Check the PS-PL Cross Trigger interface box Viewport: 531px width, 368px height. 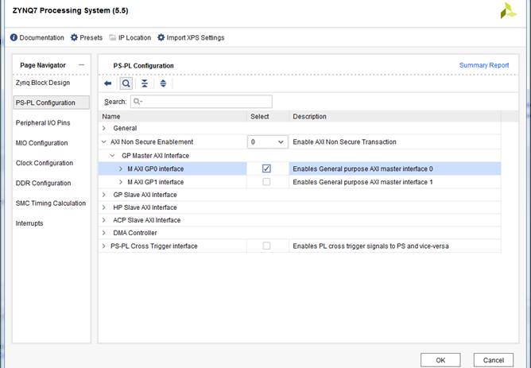[266, 246]
